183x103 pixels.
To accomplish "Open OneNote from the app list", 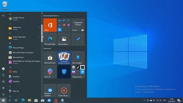I will (25, 81).
